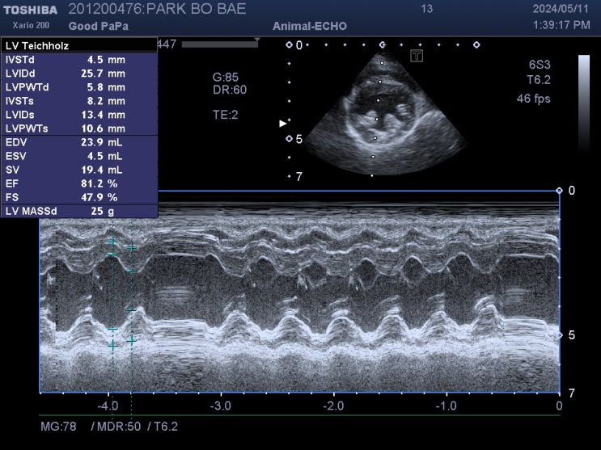Image resolution: width=601 pixels, height=450 pixels.
Task: Click the DR:60 dynamic range value
Action: point(230,90)
